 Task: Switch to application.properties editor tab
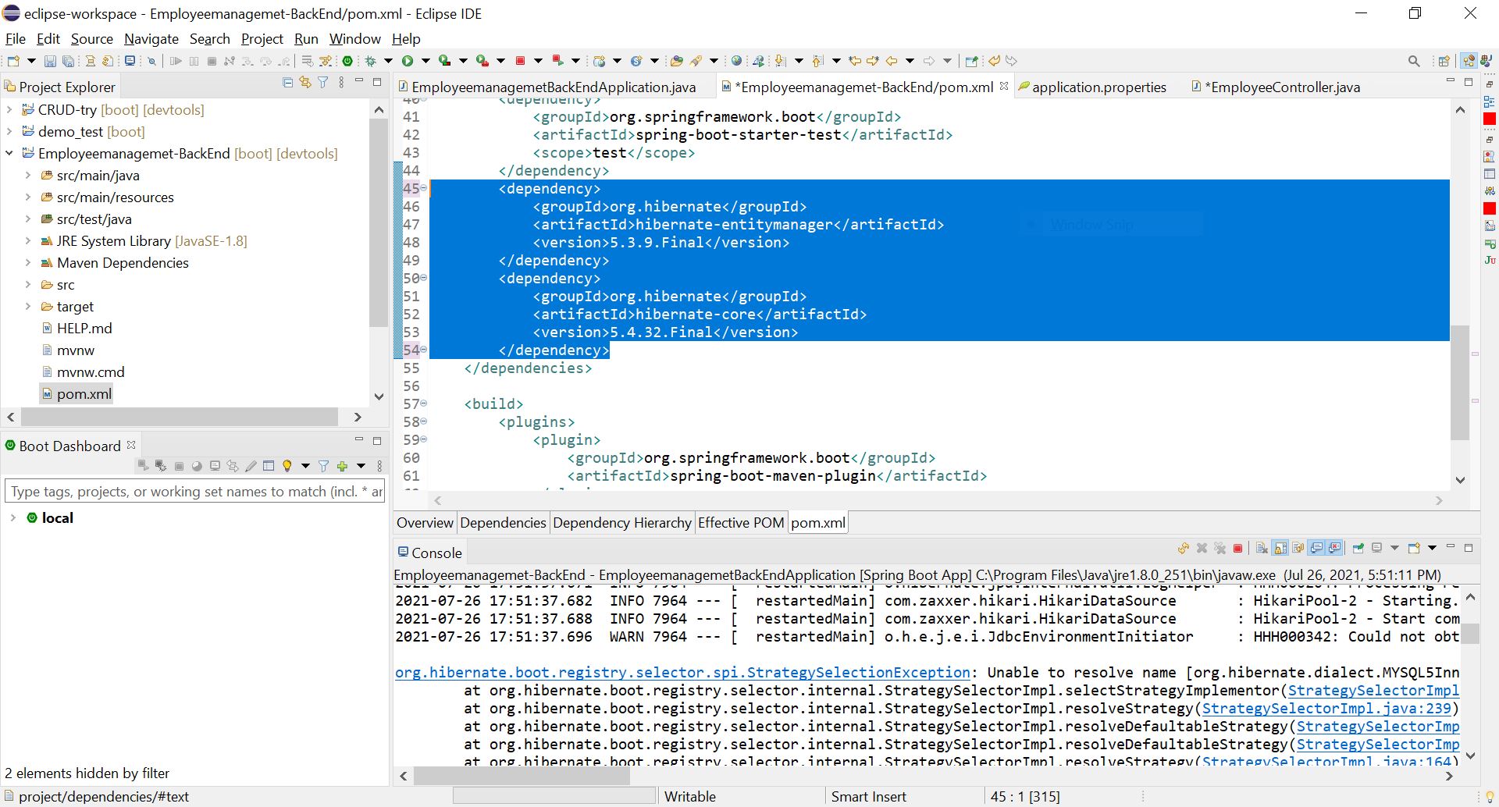pos(1098,87)
